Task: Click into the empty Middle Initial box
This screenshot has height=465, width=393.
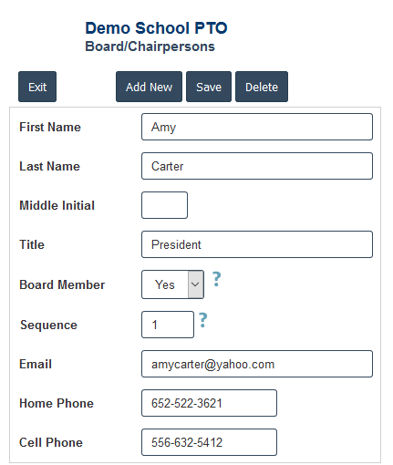Action: point(164,205)
